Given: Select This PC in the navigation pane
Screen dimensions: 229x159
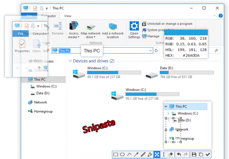Looking at the screenshot, I should pos(44,79).
